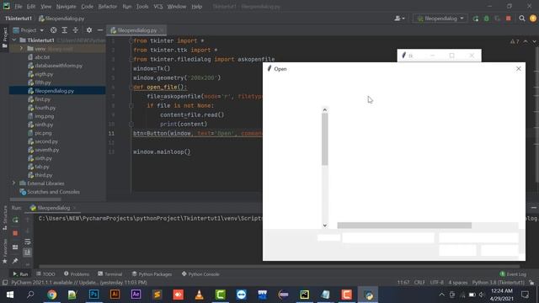Click Python 3.8 interpreter in status bar
The height and width of the screenshot is (303, 539).
point(498,283)
